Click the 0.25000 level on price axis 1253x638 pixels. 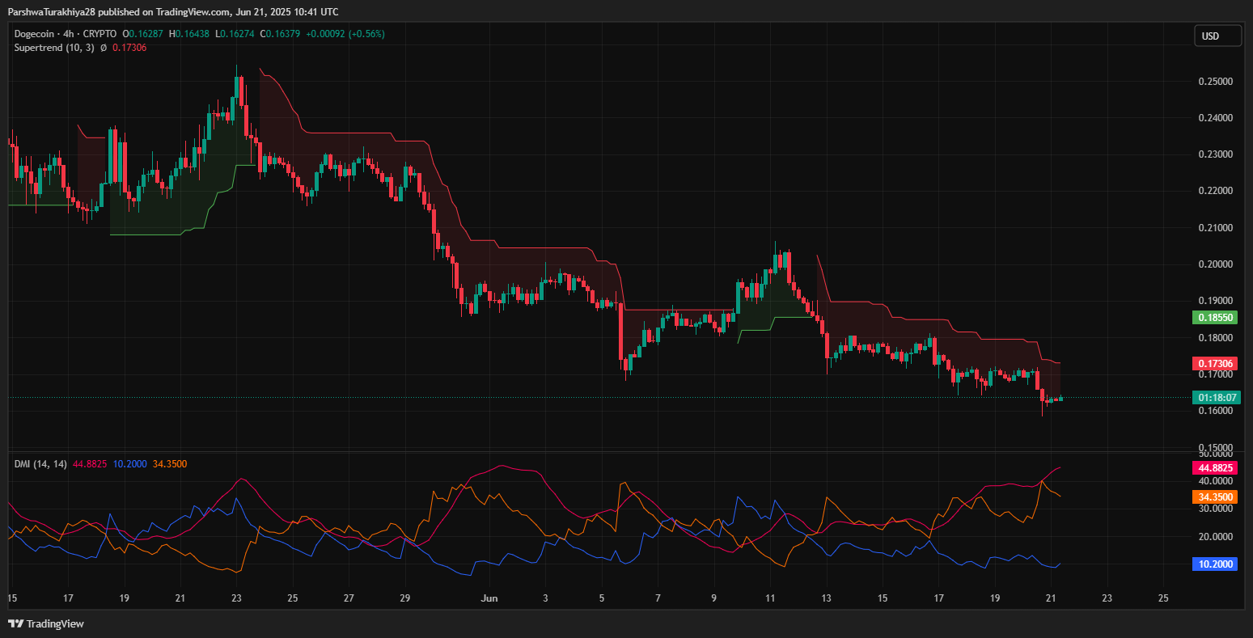coord(1214,82)
